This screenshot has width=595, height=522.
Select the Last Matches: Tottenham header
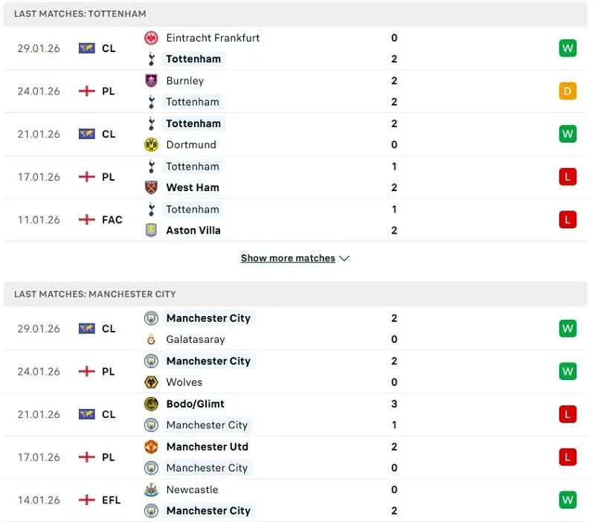(80, 14)
